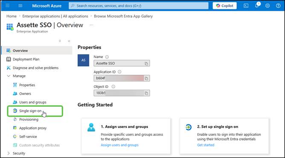The width and height of the screenshot is (285, 158).
Task: Open Deployment Plan menu item
Action: (x=26, y=59)
